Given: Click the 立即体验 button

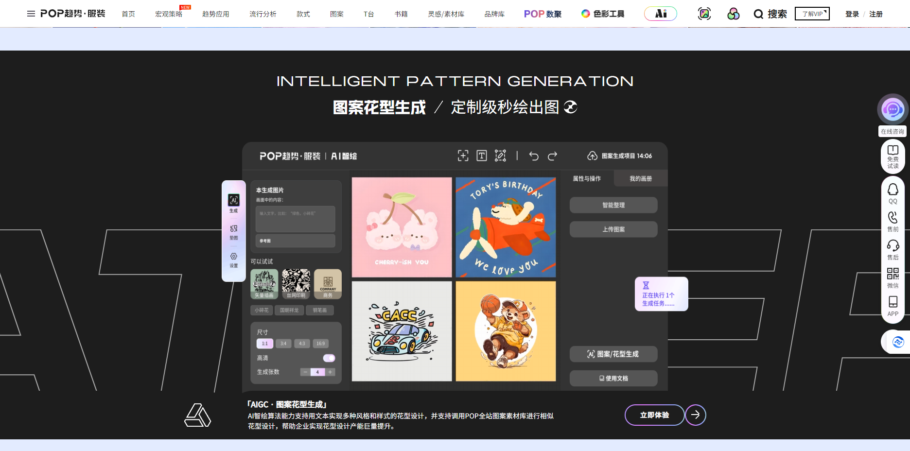Looking at the screenshot, I should pyautogui.click(x=654, y=415).
